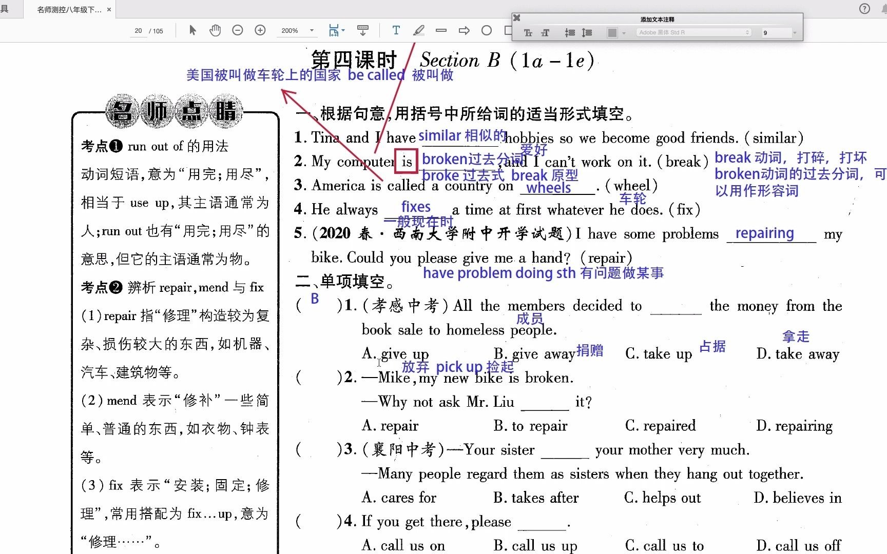887x554 pixels.
Task: Open the fit page options arrow
Action: (343, 30)
